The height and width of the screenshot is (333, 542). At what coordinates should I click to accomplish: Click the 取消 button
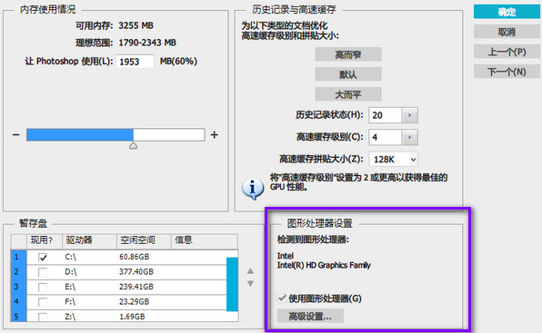tap(507, 32)
